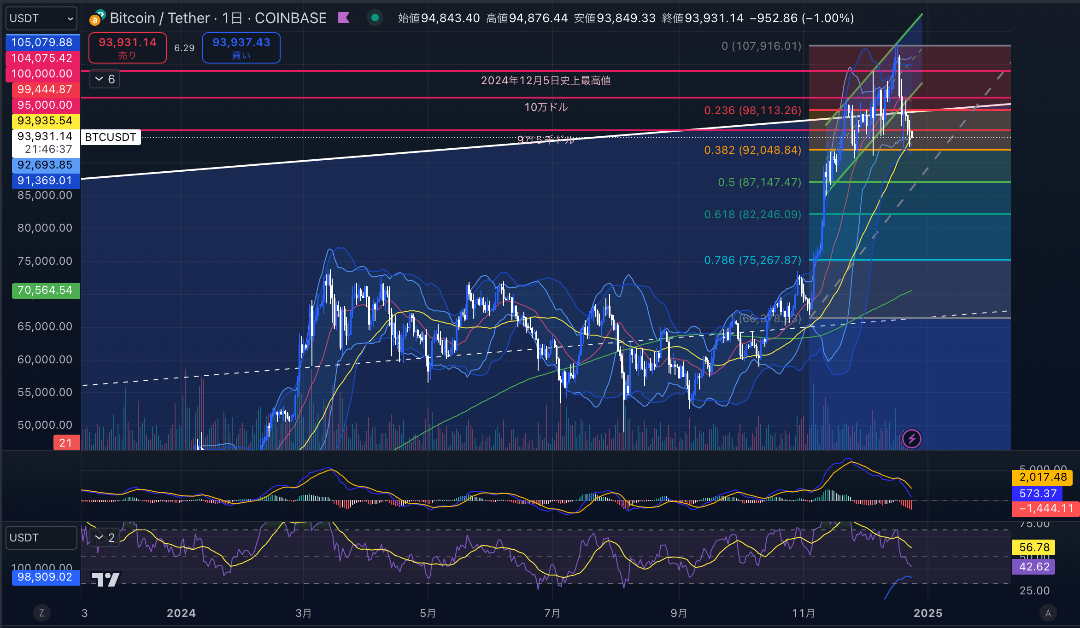Click the purple lightning bolt icon
Viewport: 1080px width, 628px height.
(912, 439)
